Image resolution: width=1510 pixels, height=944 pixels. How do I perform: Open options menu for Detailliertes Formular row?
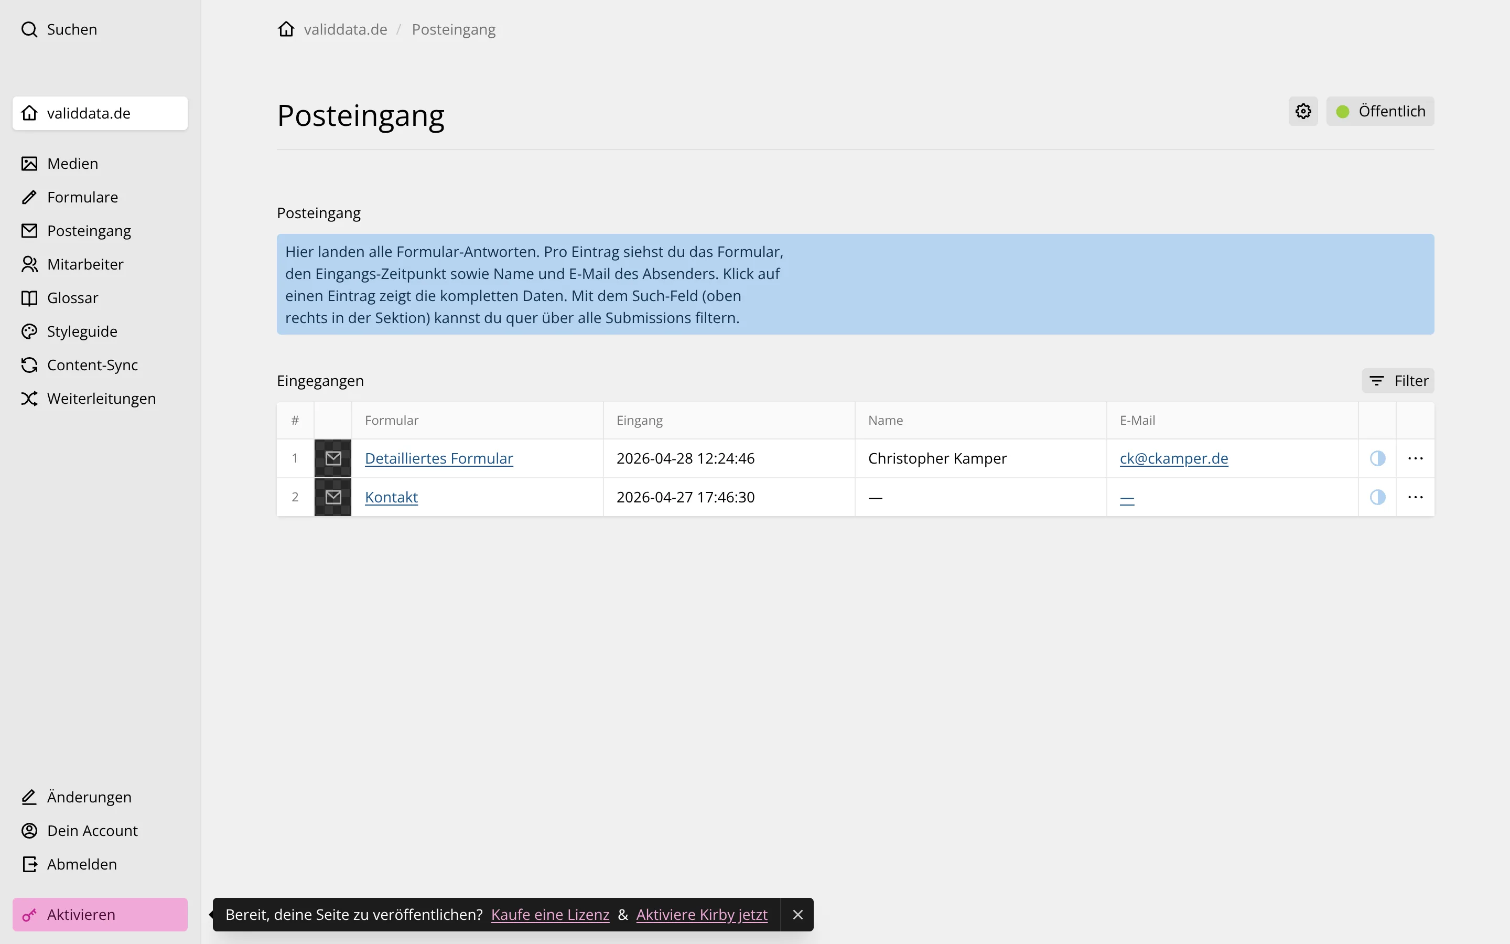pos(1415,458)
